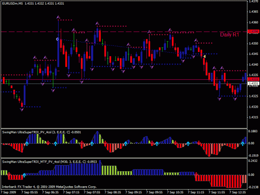Screen dimensions: 260x195
Task: Click the 7 Sep 07:15 time axis label
Action: 71,193
